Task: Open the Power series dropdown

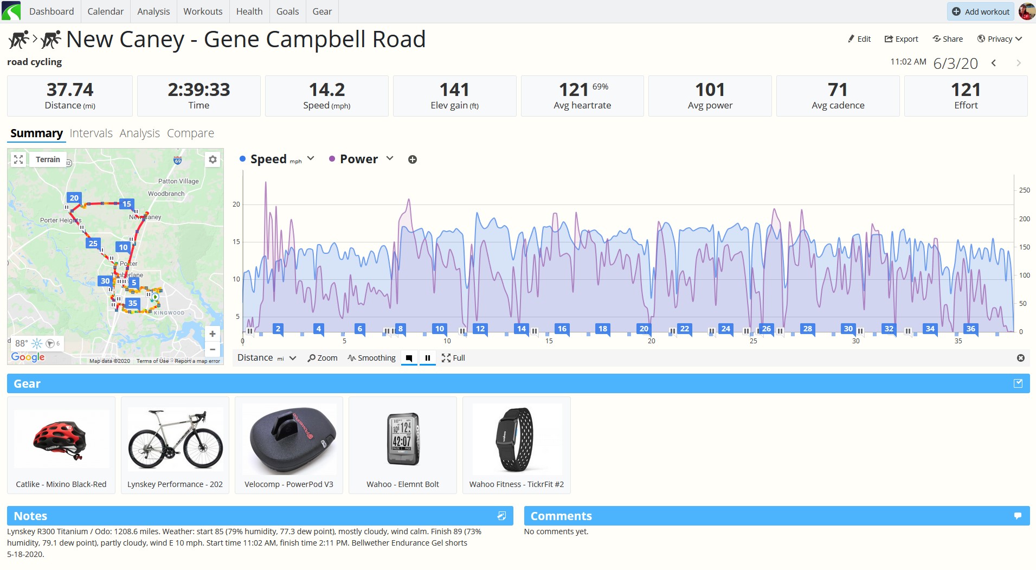Action: point(390,158)
